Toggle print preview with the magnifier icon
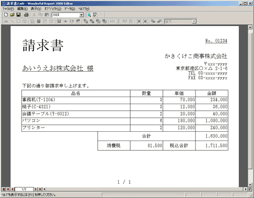 tap(89, 15)
